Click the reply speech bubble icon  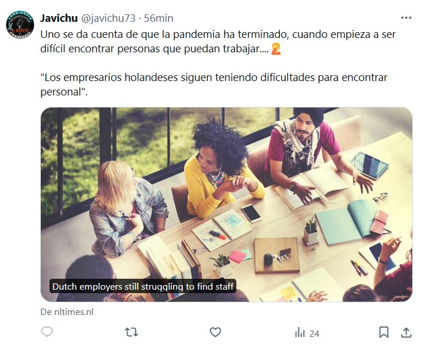pyautogui.click(x=47, y=332)
